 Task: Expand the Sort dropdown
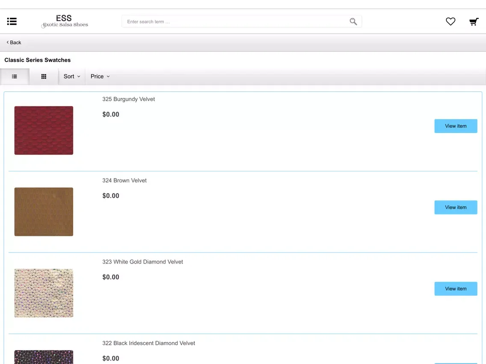(x=72, y=76)
